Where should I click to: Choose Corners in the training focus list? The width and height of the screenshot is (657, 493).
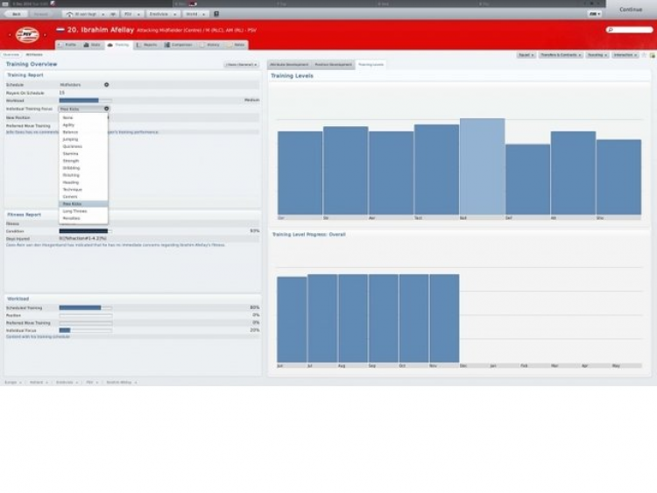click(x=83, y=196)
